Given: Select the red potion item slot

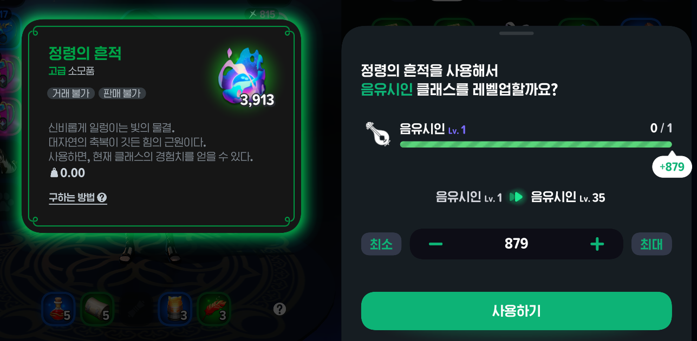Looking at the screenshot, I should click(58, 309).
